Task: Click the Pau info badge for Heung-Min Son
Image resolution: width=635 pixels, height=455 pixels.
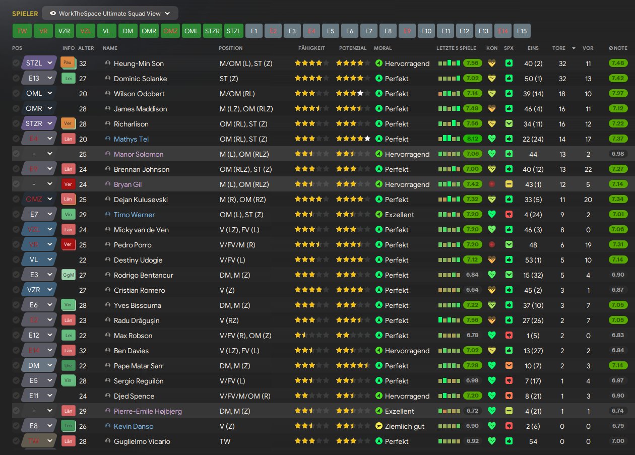Action: [x=68, y=63]
